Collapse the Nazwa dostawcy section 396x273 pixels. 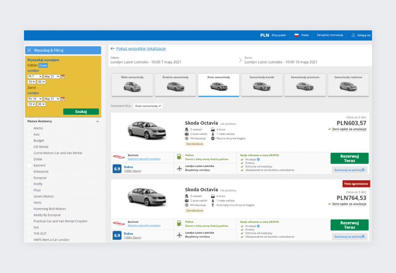click(x=97, y=121)
